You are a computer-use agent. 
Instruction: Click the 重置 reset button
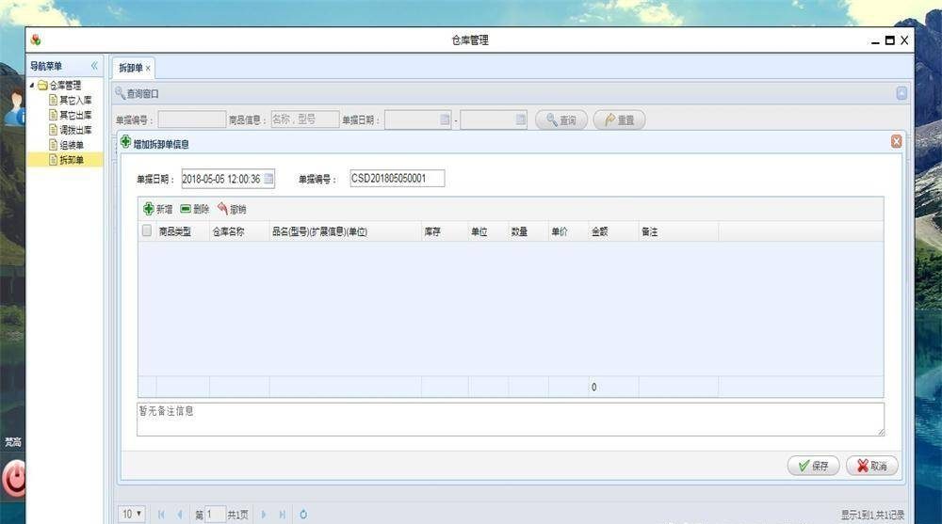click(x=620, y=120)
